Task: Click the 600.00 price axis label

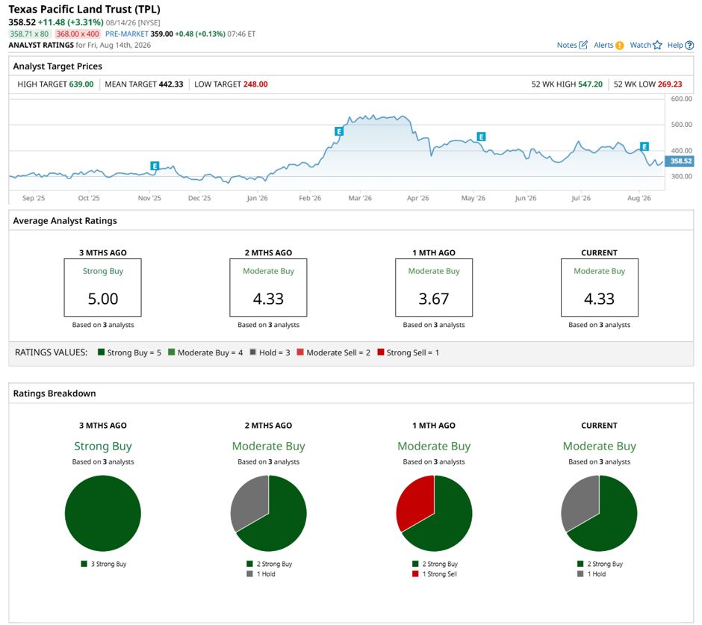Action: pos(681,99)
